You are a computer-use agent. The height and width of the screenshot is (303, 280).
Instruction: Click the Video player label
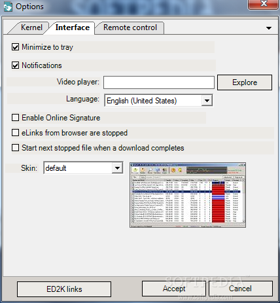(78, 82)
